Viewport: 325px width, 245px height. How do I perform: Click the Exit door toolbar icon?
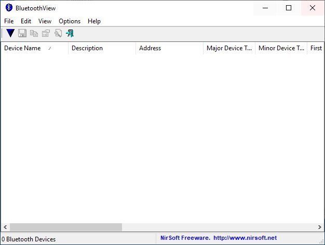[x=70, y=33]
